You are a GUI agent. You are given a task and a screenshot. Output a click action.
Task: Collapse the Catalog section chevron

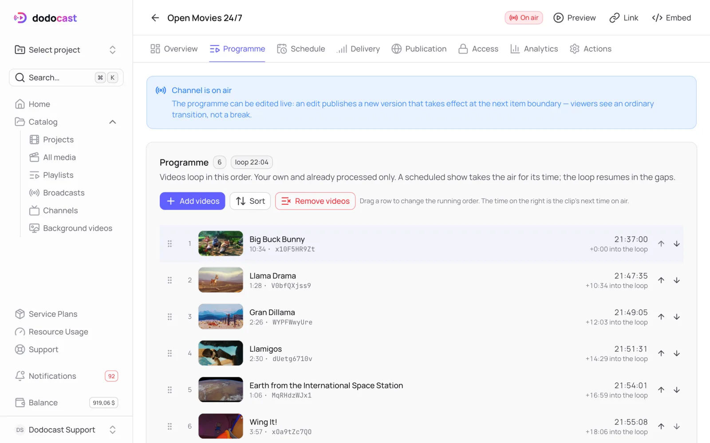coord(113,122)
